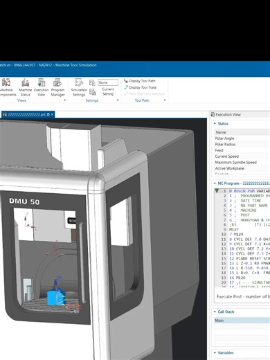Image resolution: width=270 pixels, height=360 pixels.
Task: Open the Machine Status view
Action: coord(26,87)
